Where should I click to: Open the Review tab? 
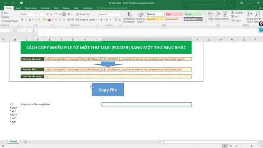point(66,8)
